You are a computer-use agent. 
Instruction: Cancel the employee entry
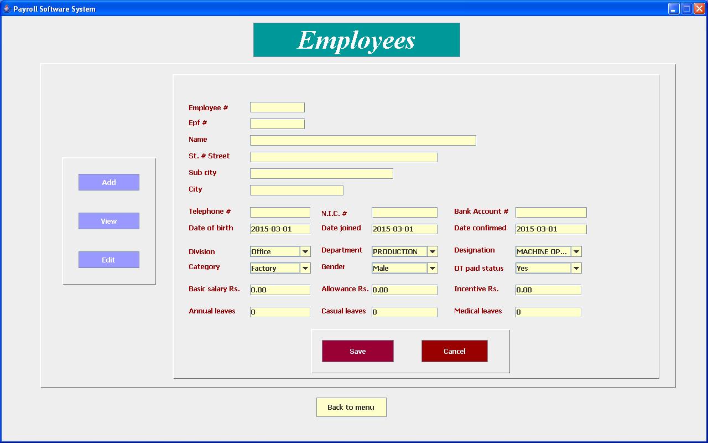(454, 351)
